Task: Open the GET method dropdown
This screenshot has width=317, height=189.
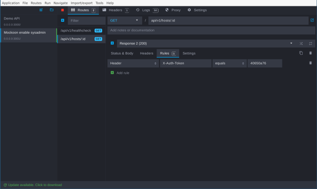Action: [x=125, y=20]
